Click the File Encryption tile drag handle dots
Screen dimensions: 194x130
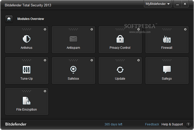(x=27, y=91)
